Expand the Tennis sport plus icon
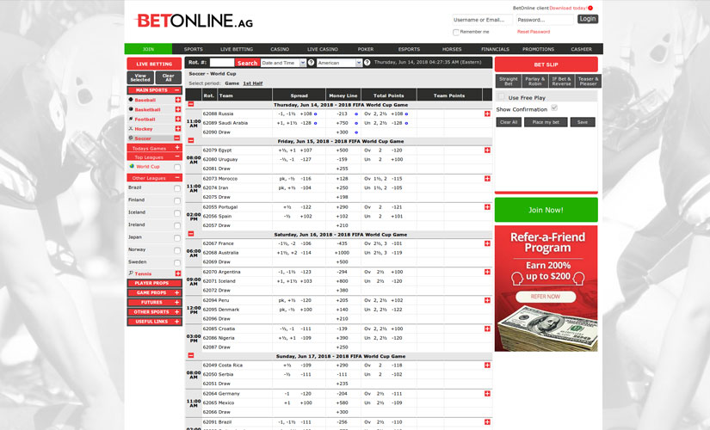Viewport: 710px width, 430px height. [177, 273]
